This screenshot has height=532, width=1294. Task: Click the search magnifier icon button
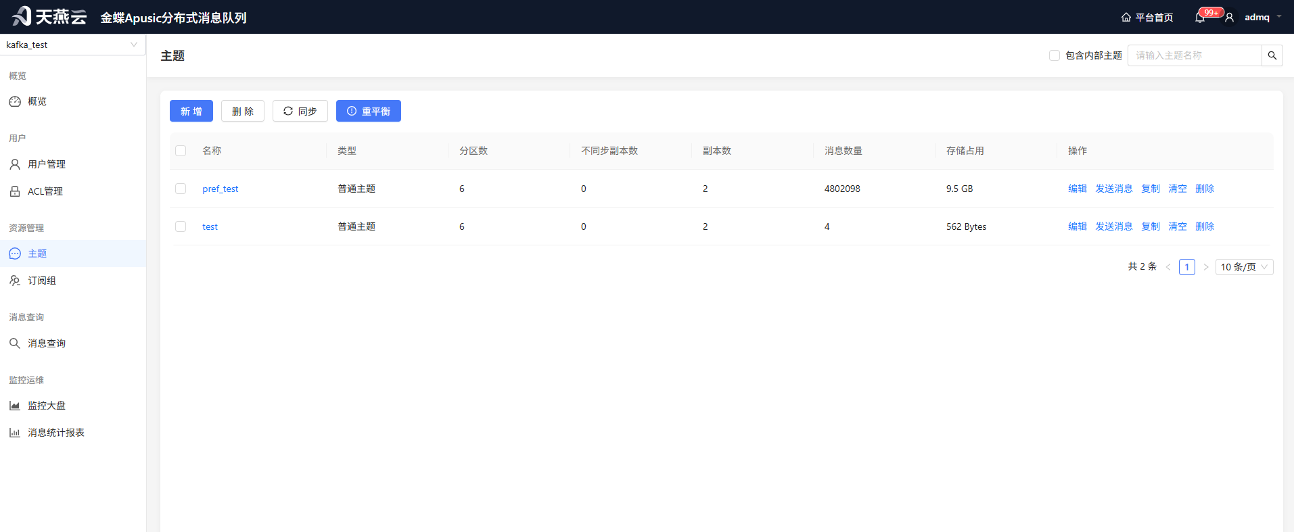click(x=1272, y=55)
